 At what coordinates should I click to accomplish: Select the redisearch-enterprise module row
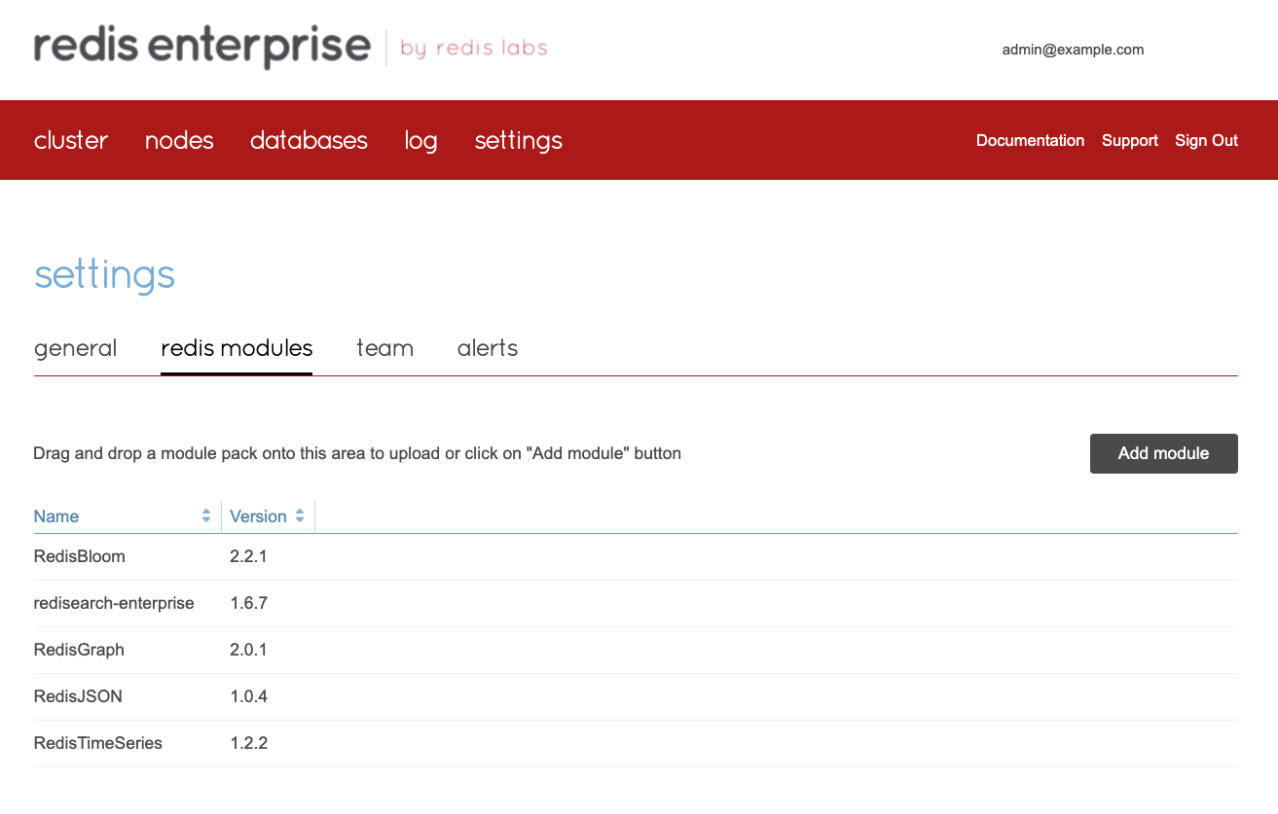pyautogui.click(x=114, y=603)
